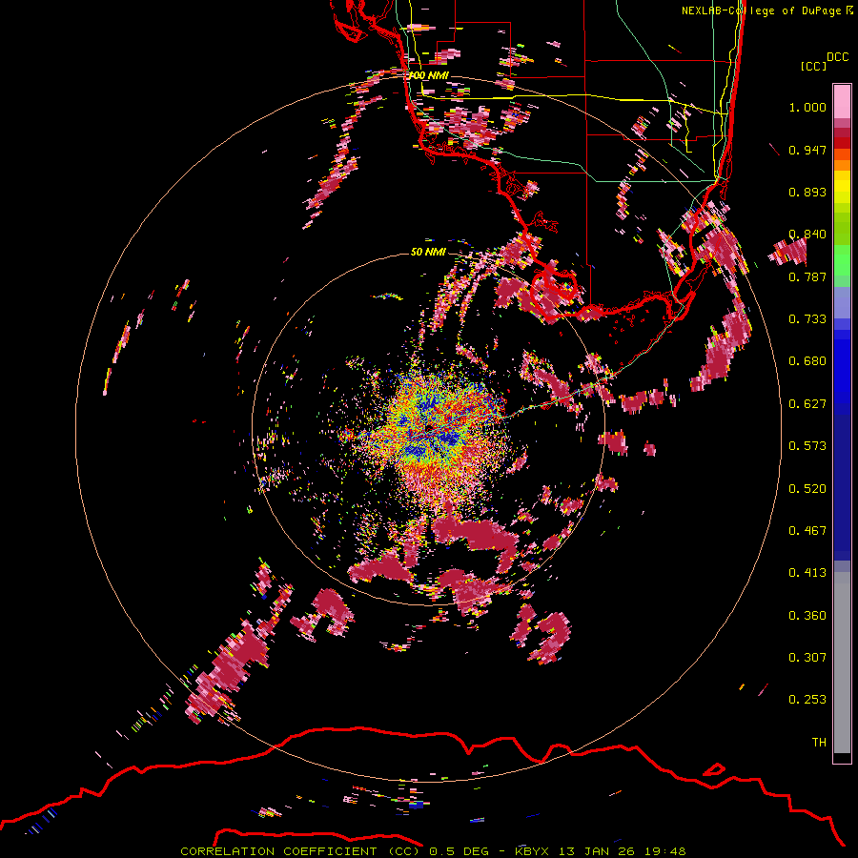
Task: Select the 0.627 color bar value
Action: tap(807, 404)
